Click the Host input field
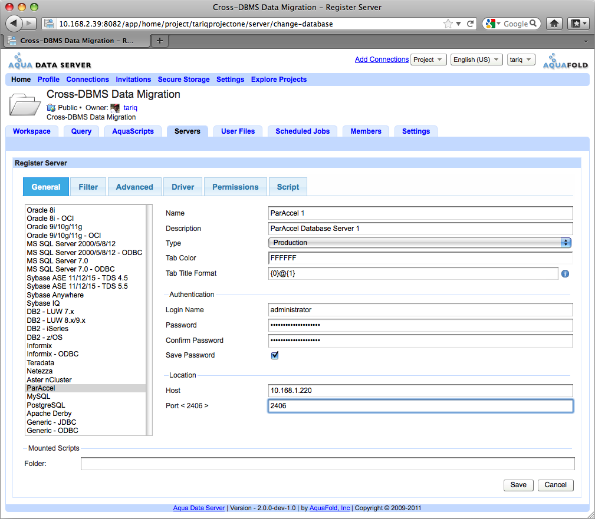The height and width of the screenshot is (519, 595). pyautogui.click(x=420, y=391)
